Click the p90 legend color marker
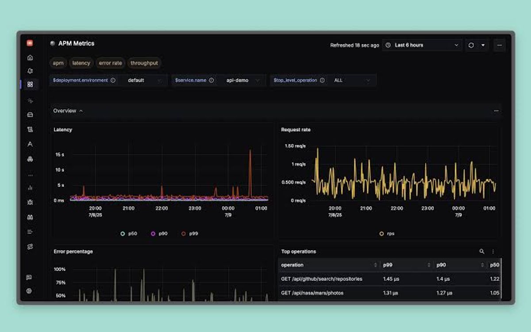531x332 pixels. 153,233
